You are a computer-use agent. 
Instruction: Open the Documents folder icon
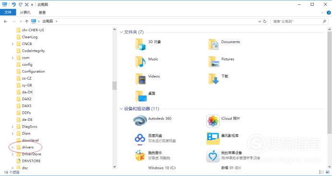pos(213,44)
